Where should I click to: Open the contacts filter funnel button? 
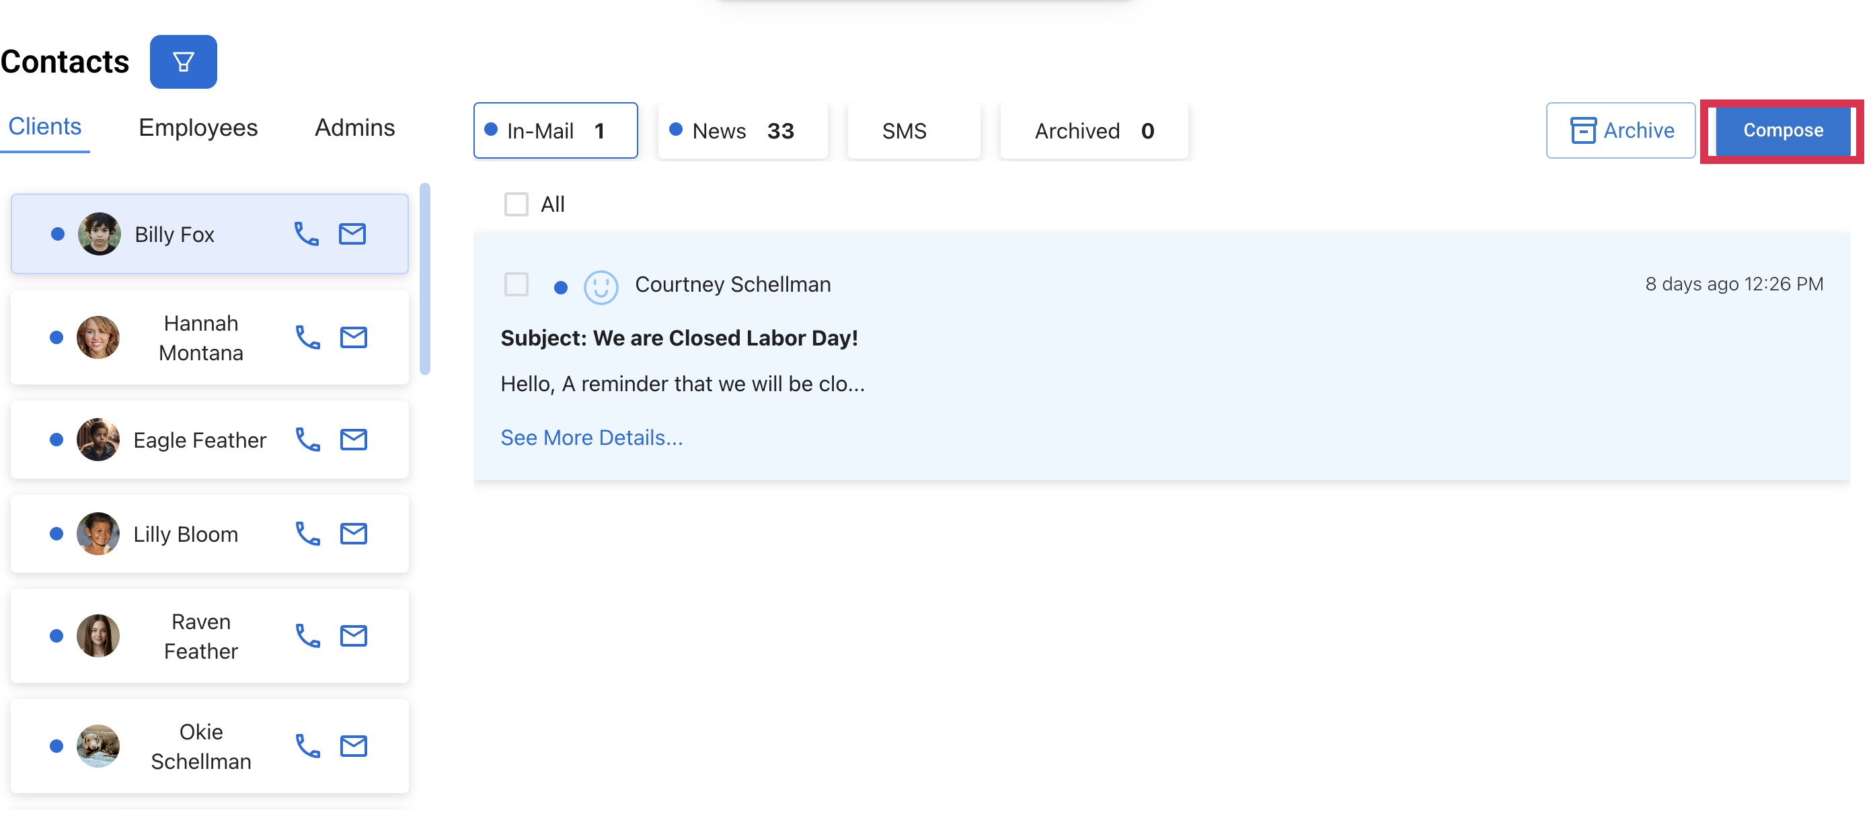point(183,62)
